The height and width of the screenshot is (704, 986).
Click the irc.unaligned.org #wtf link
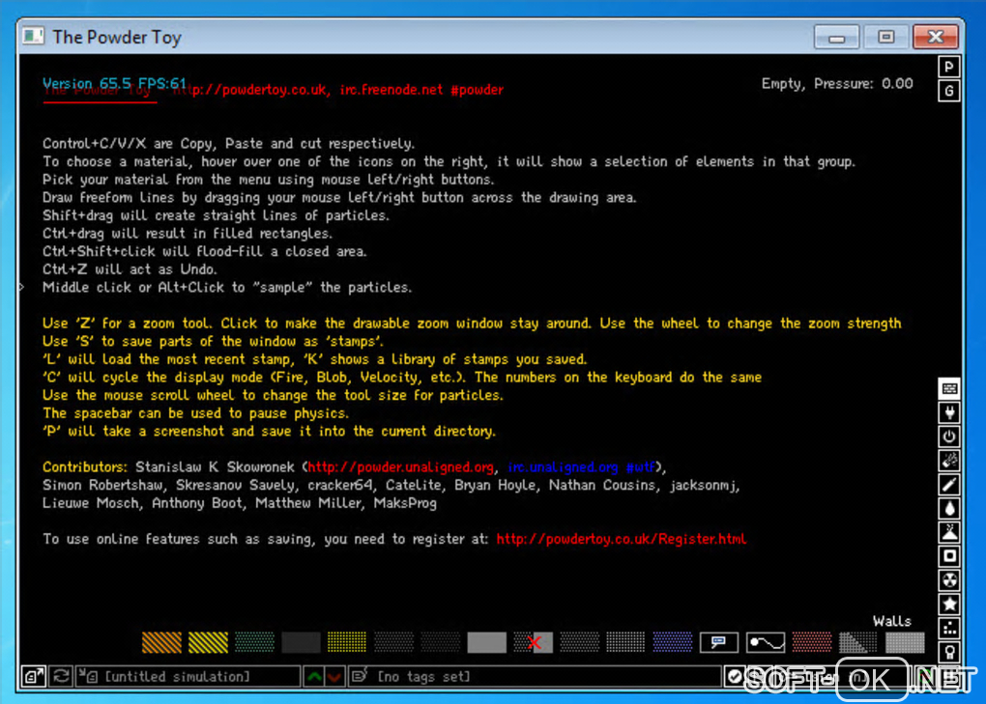tap(582, 467)
